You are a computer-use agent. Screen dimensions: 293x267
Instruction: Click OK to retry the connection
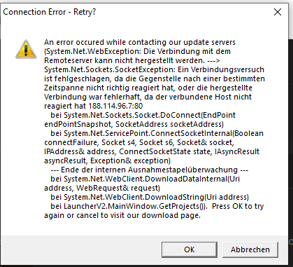tap(190, 249)
